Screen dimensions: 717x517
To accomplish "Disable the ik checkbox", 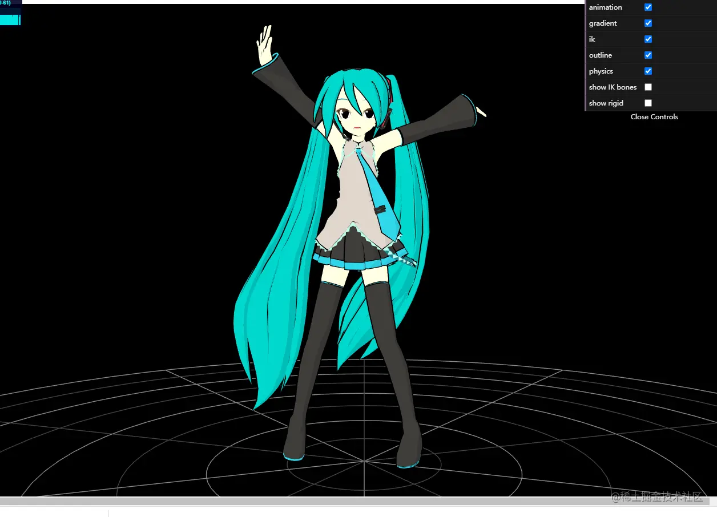I will click(648, 39).
